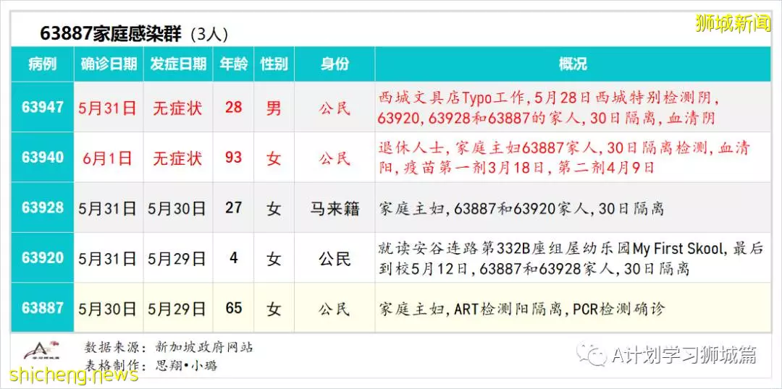Screen dimensions: 782x389
Task: Click confirm date "5月31日" in row 63947
Action: 108,108
